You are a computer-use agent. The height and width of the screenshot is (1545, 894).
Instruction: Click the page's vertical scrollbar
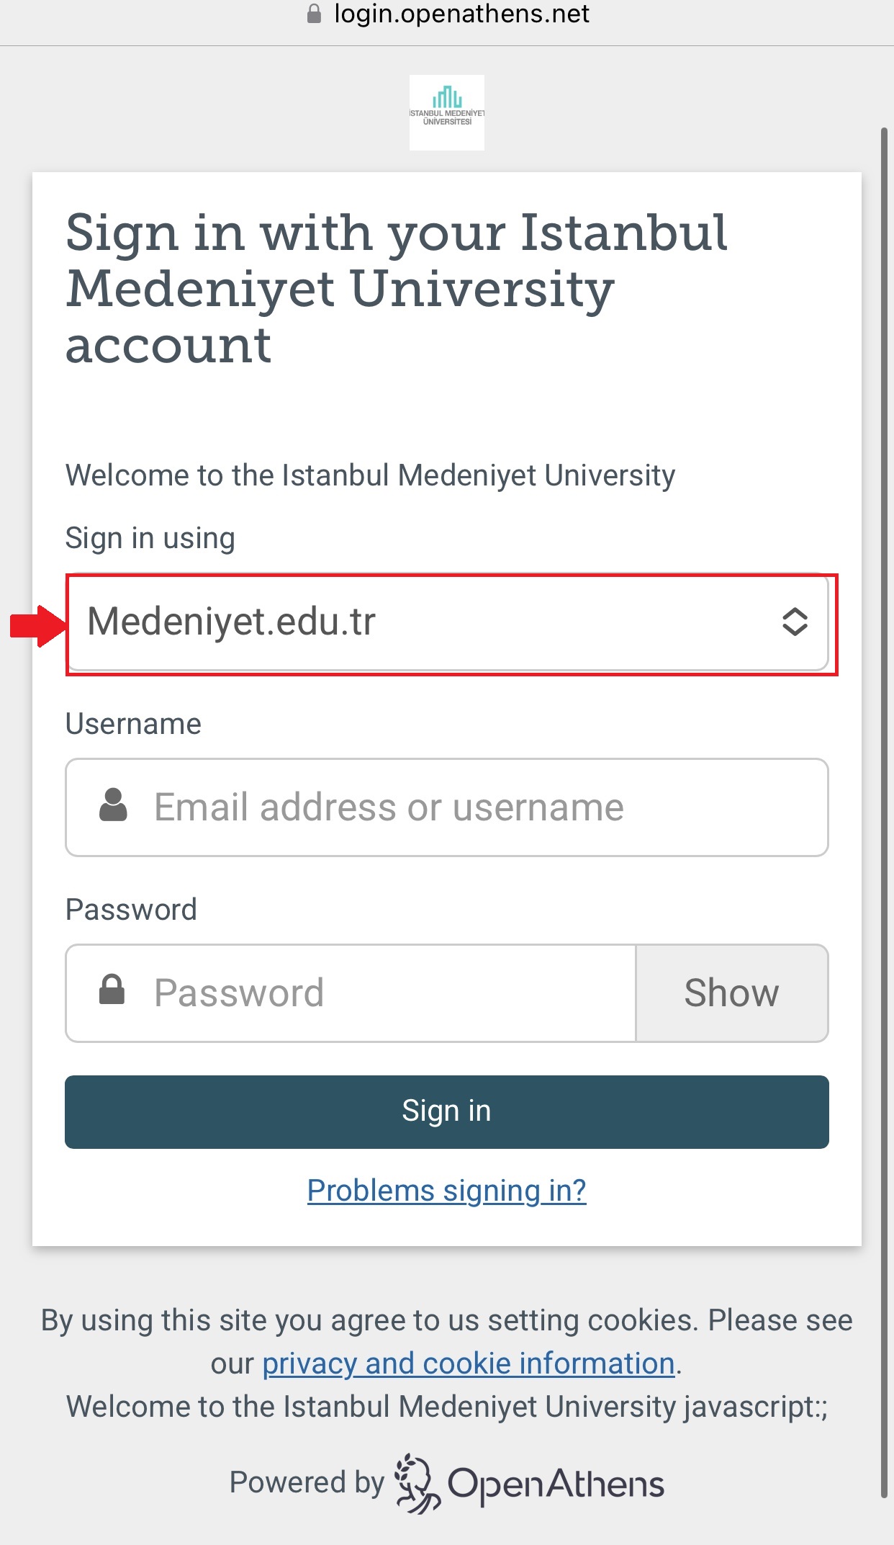click(x=884, y=792)
